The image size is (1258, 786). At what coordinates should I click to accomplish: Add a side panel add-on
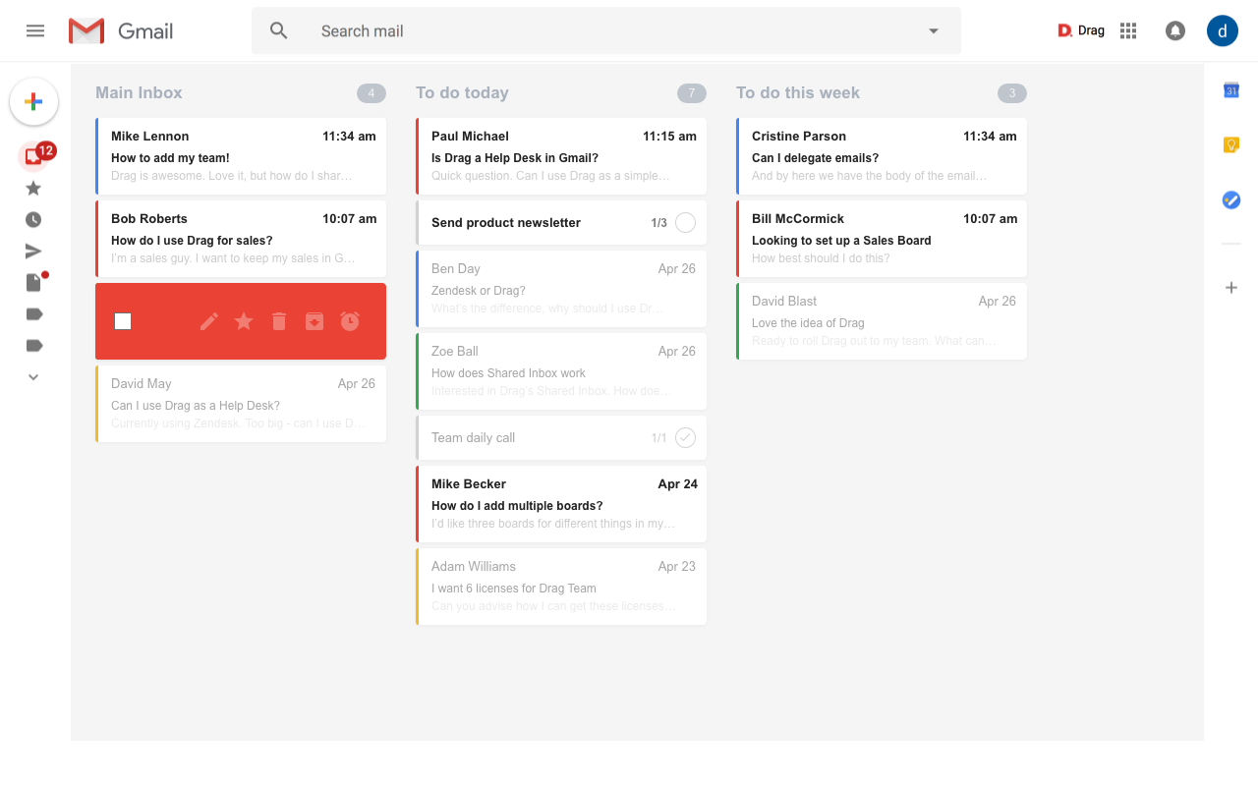click(1231, 288)
